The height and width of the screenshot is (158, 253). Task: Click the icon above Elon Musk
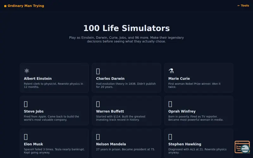click(x=26, y=137)
